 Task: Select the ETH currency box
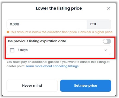tap(99, 24)
